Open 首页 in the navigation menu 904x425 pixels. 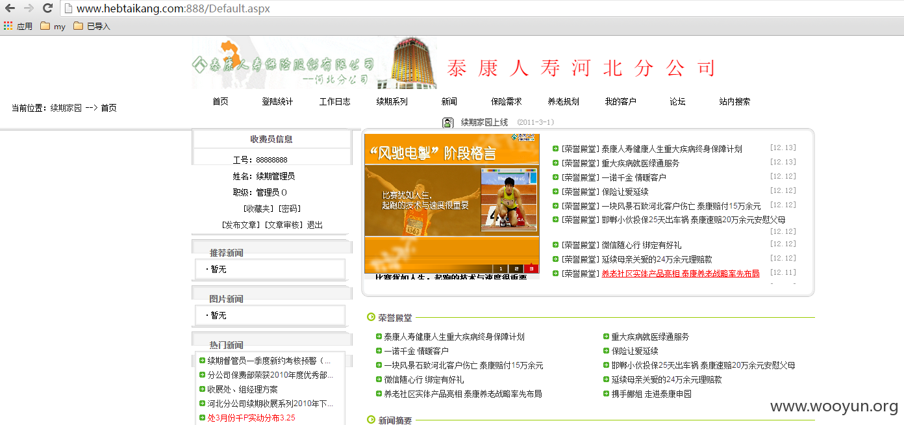220,101
